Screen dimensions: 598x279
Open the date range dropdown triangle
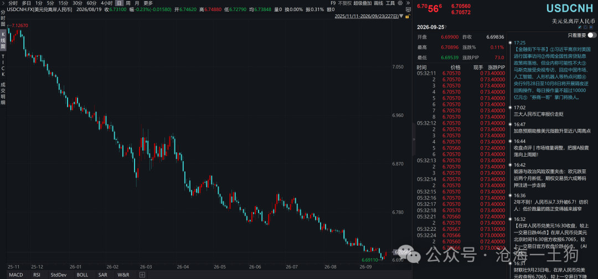click(x=401, y=16)
